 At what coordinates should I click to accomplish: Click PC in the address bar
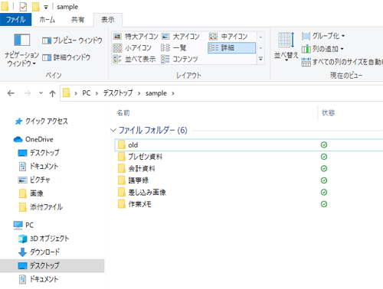pyautogui.click(x=87, y=93)
